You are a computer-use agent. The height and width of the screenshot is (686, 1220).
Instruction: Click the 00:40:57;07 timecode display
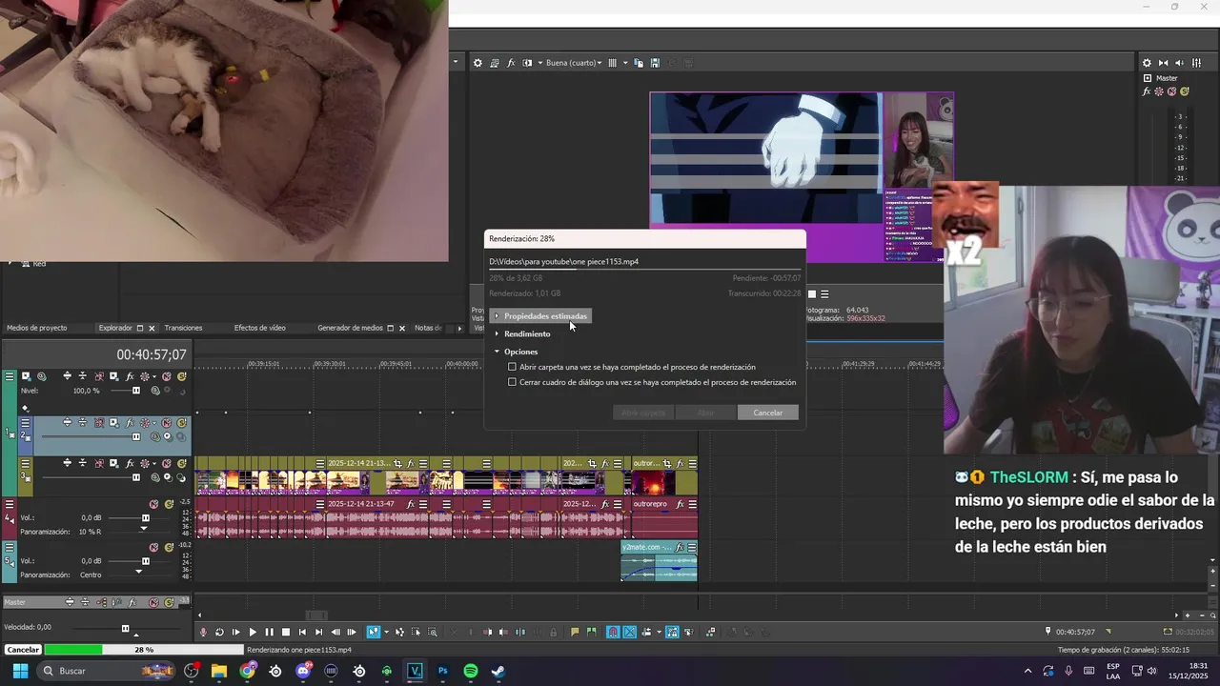point(152,354)
